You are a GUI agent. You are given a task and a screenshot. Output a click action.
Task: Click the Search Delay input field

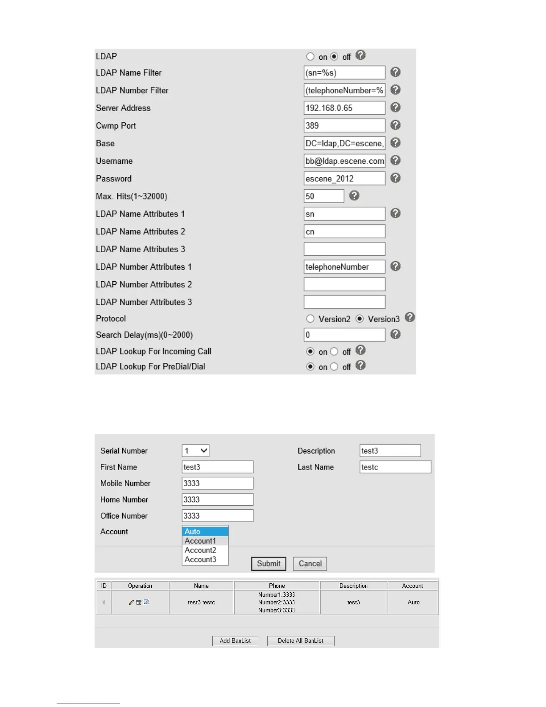tap(344, 335)
